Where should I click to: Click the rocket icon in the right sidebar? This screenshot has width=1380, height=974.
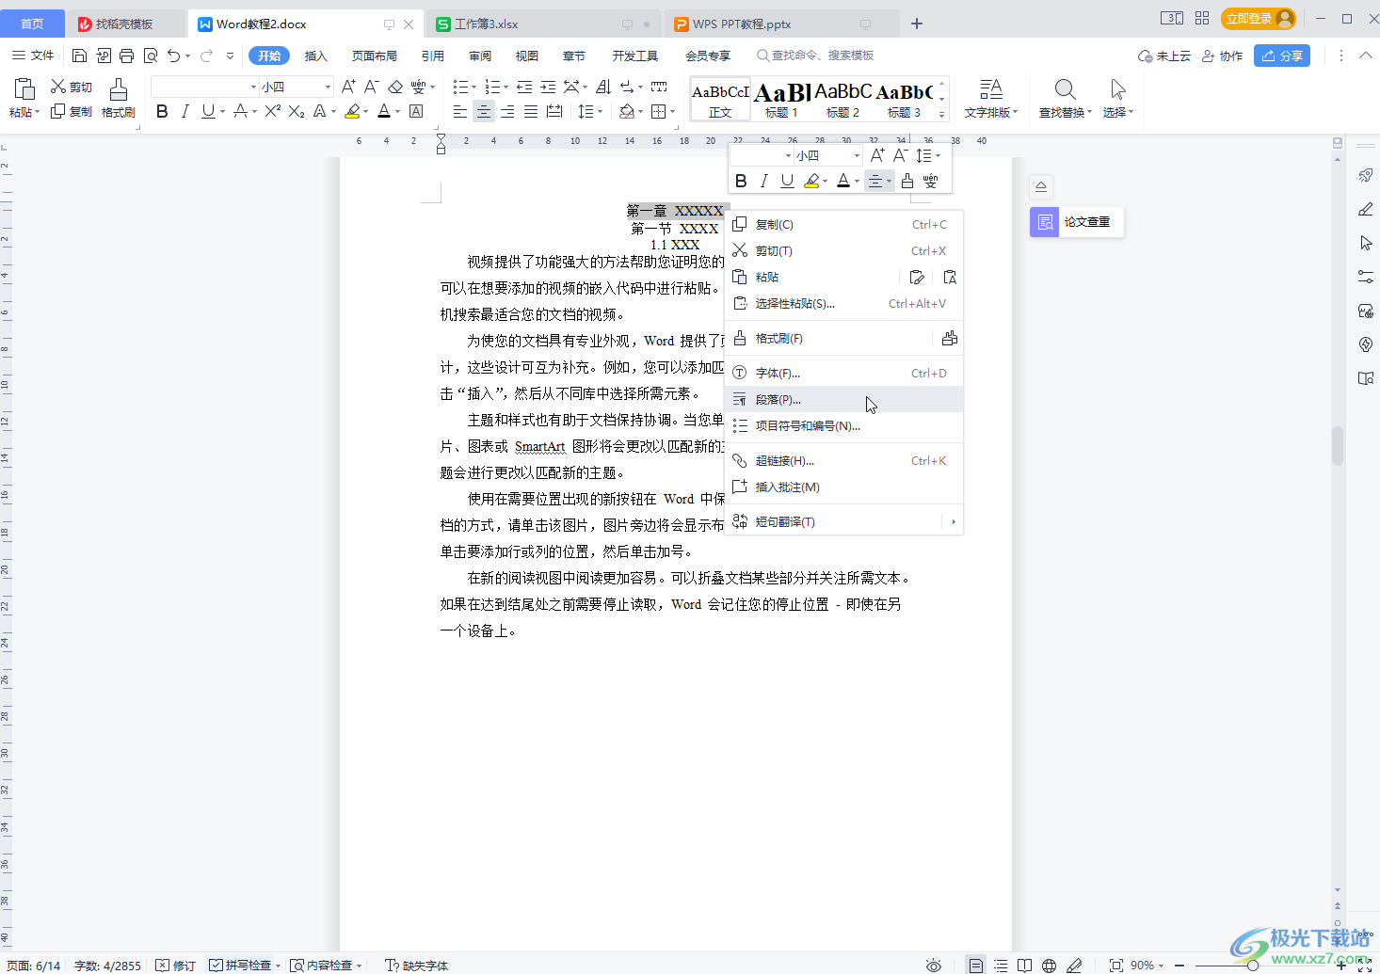point(1366,175)
